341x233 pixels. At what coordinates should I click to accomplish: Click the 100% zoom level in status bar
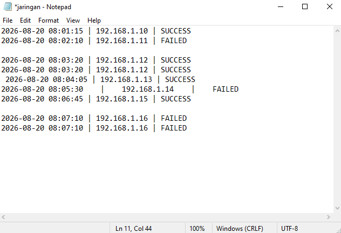pos(197,229)
